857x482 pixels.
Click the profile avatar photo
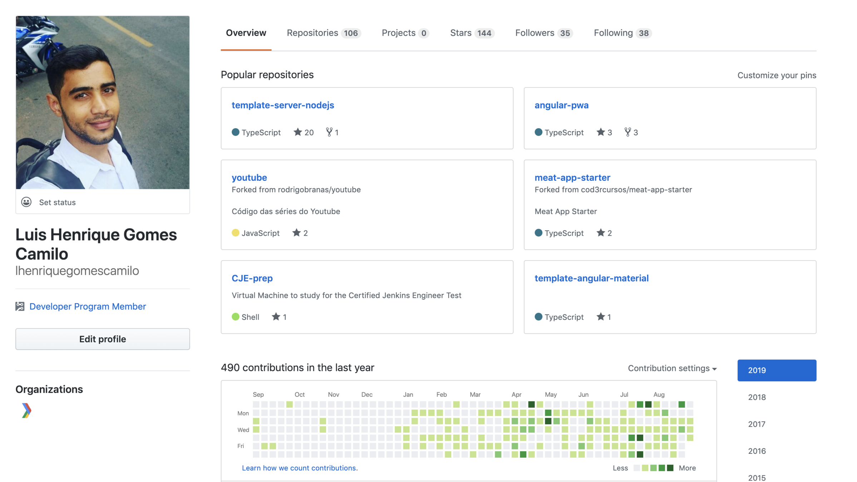coord(103,102)
